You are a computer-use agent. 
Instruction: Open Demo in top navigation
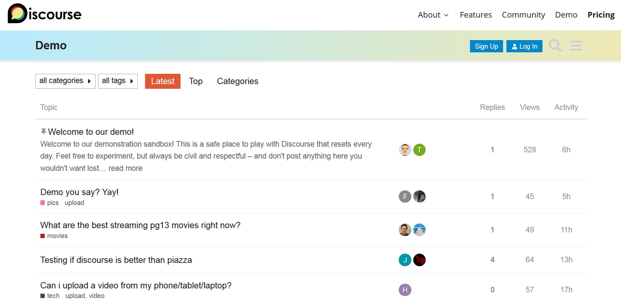(566, 15)
